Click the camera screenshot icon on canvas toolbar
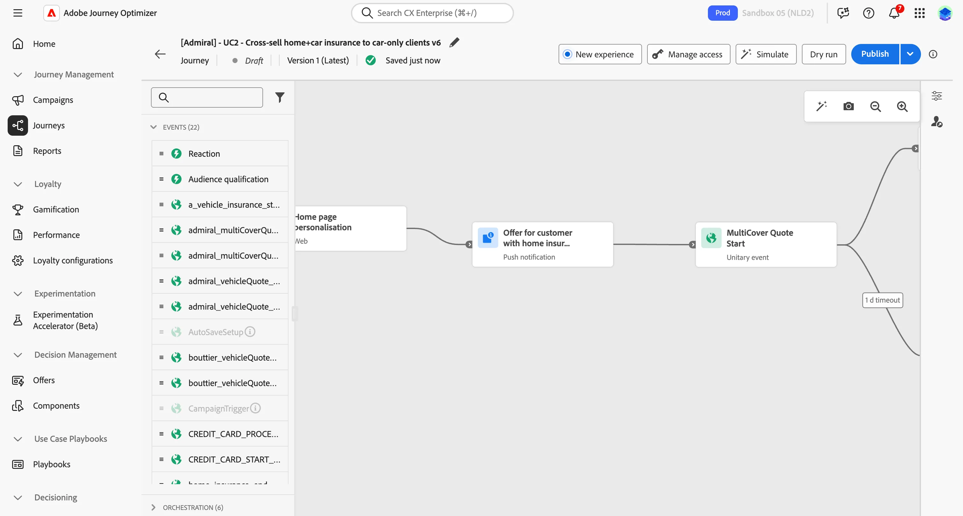Viewport: 963px width, 516px height. pos(848,107)
